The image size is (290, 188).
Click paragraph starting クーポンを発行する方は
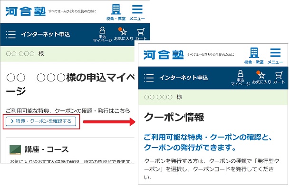coord(212,169)
